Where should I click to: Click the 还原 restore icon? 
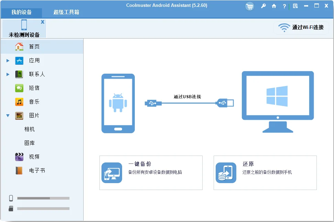[226, 173]
